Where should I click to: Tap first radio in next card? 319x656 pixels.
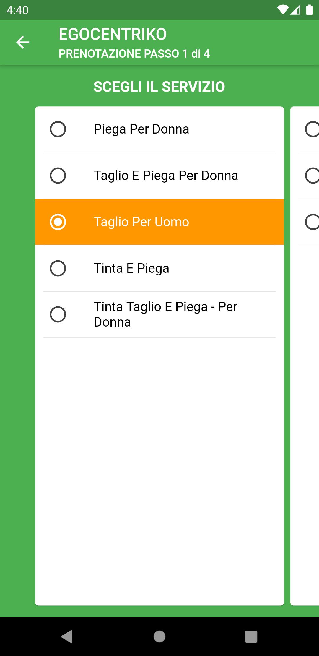pyautogui.click(x=312, y=129)
